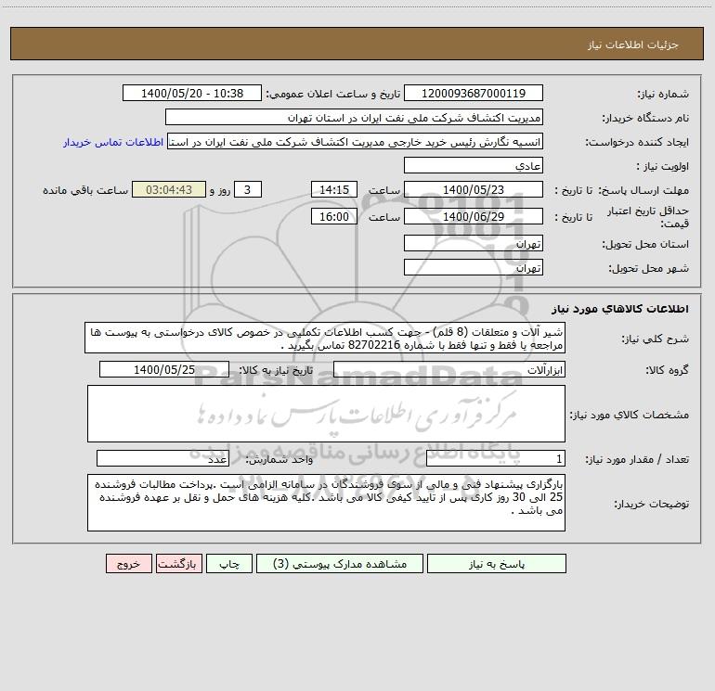715x691 pixels.
Task: Click the تاریخ نیاز به کالا label
Action: [276, 370]
